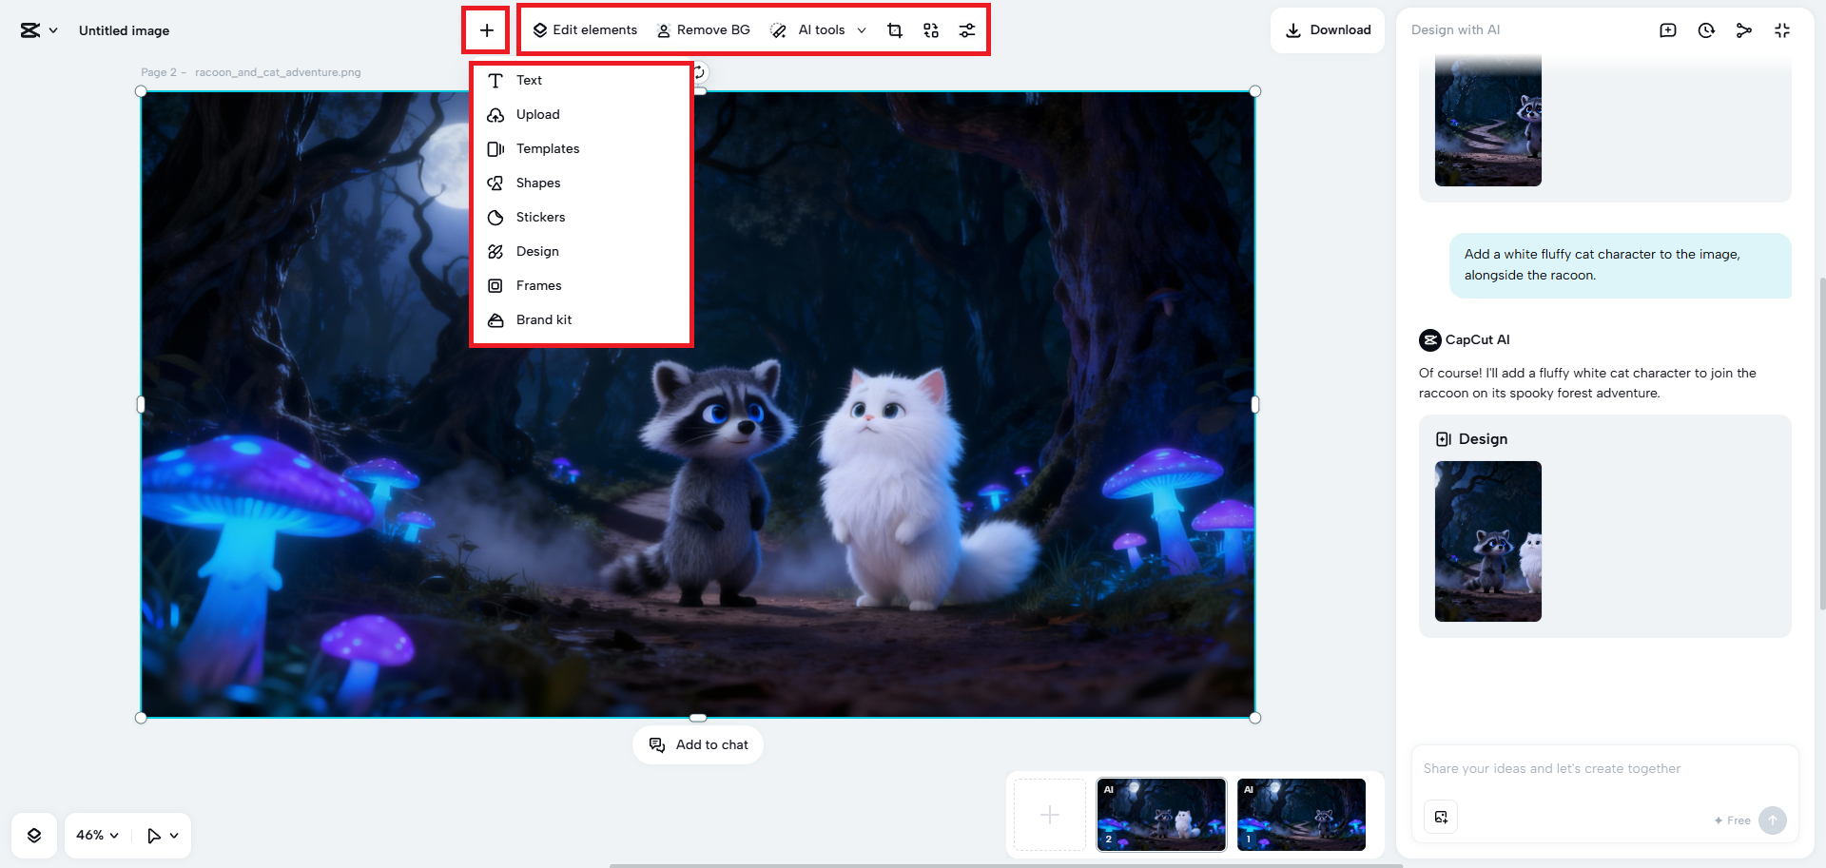This screenshot has height=868, width=1826.
Task: Pick Design from the add menu
Action: coord(581,252)
